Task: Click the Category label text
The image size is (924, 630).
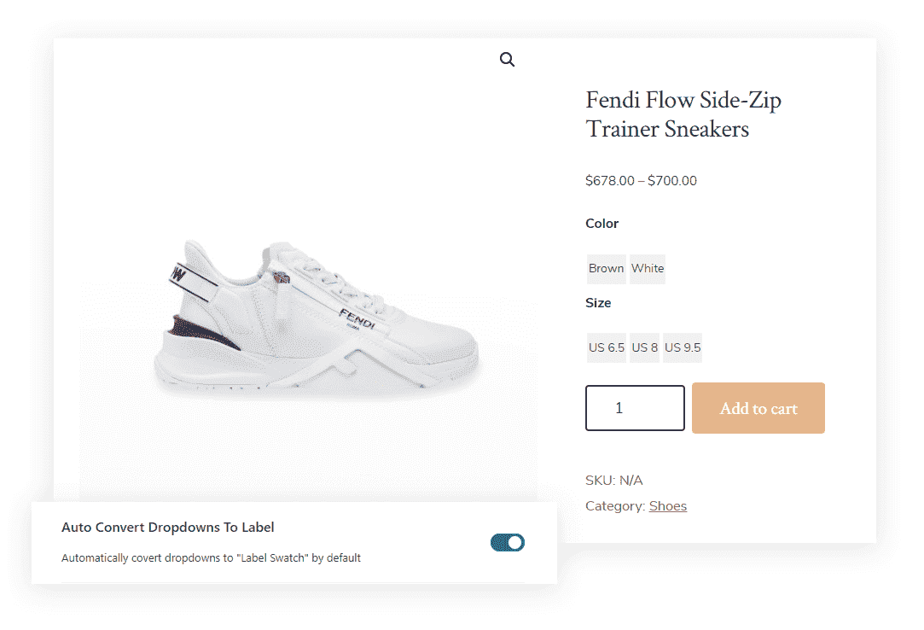Action: click(615, 506)
